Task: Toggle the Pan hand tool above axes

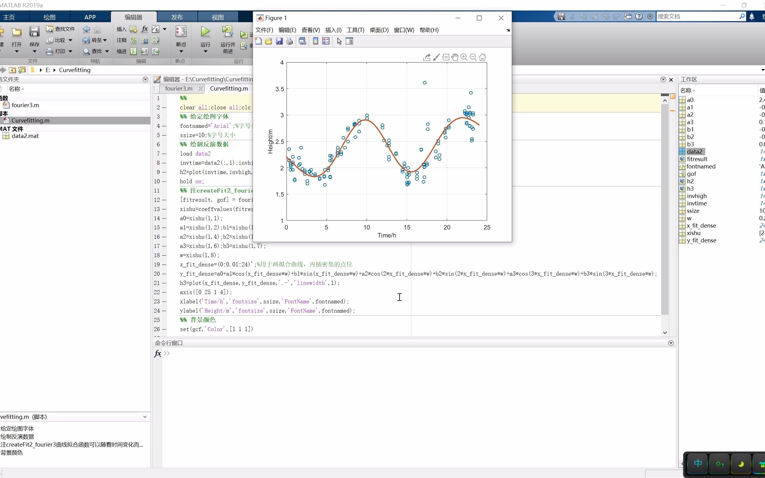Action: click(454, 57)
